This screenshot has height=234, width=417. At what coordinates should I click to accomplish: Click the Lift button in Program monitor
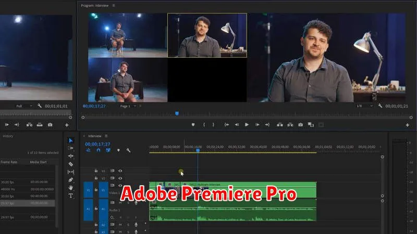pos(280,125)
